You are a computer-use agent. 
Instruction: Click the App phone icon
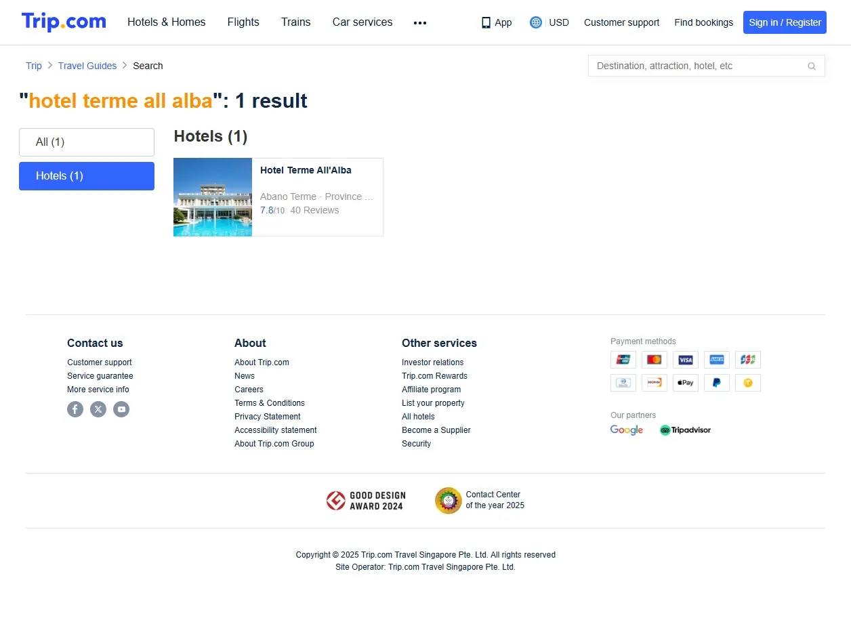coord(486,22)
